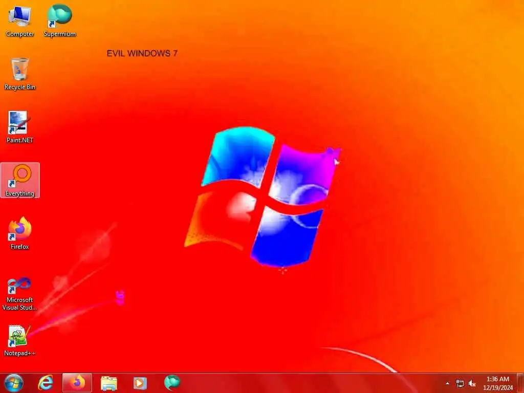
Task: Select the Microsoft Visual Studio shortcut
Action: coord(20,294)
